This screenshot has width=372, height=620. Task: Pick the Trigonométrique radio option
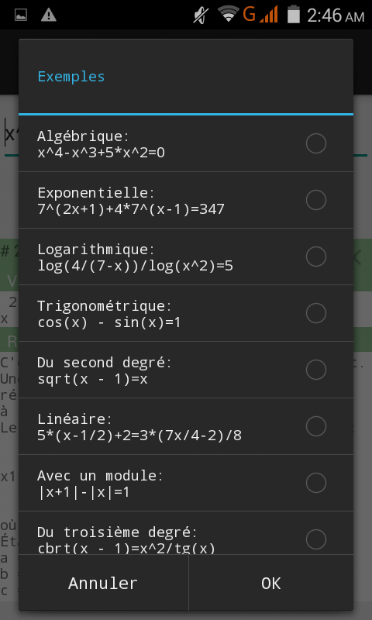[x=316, y=313]
